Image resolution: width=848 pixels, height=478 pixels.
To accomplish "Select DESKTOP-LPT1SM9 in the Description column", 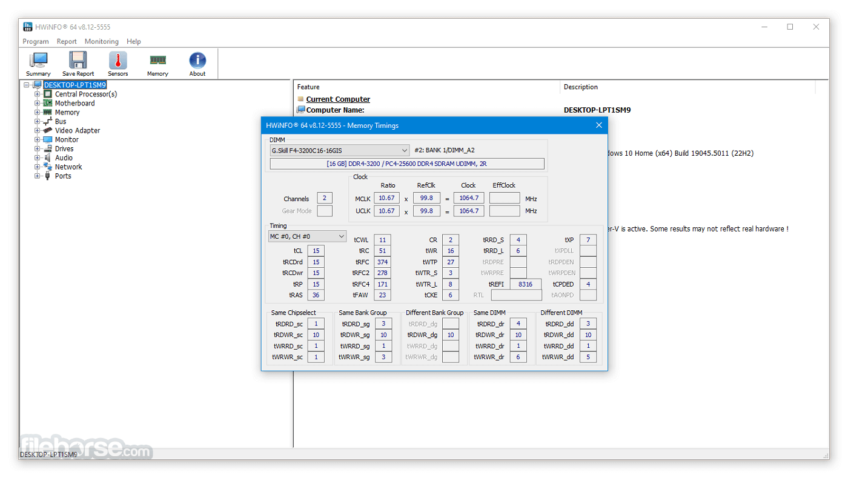I will (597, 110).
